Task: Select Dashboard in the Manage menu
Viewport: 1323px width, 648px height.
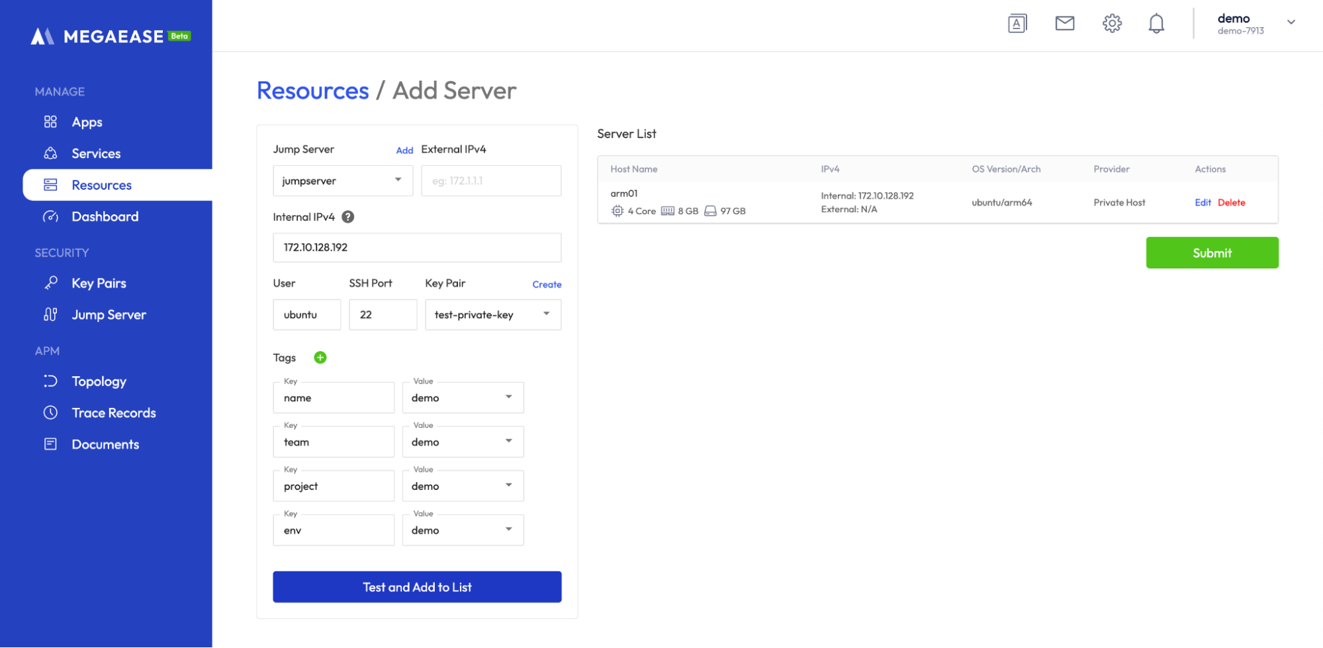Action: [105, 216]
